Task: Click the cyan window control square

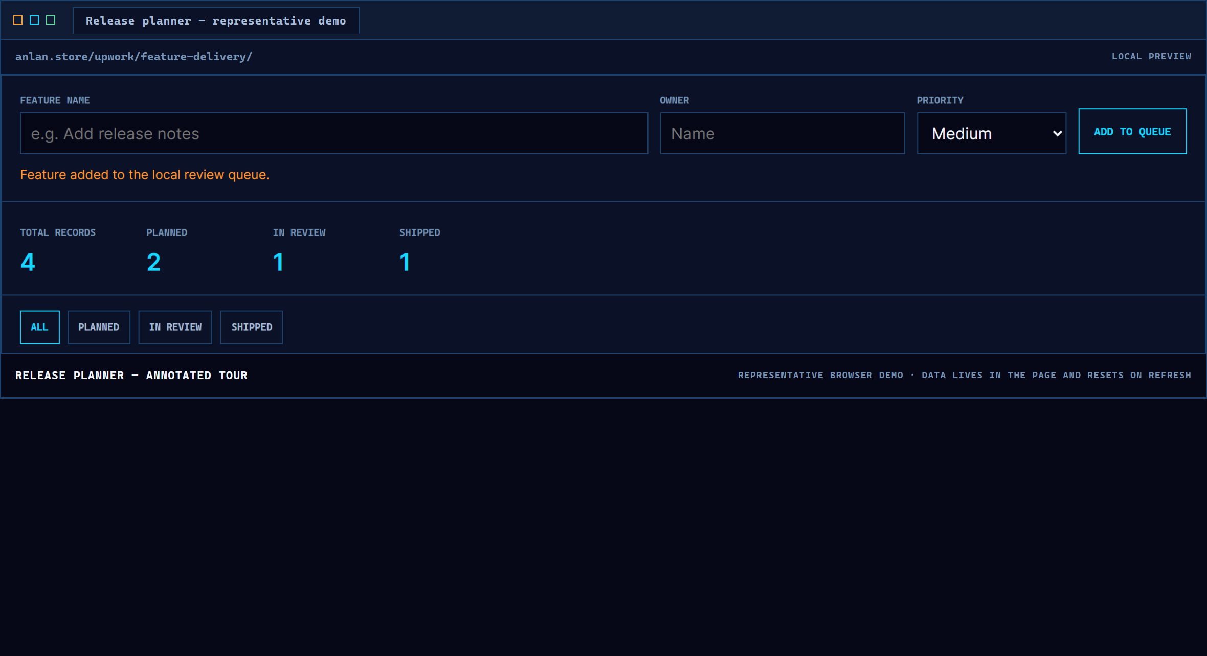Action: click(34, 20)
